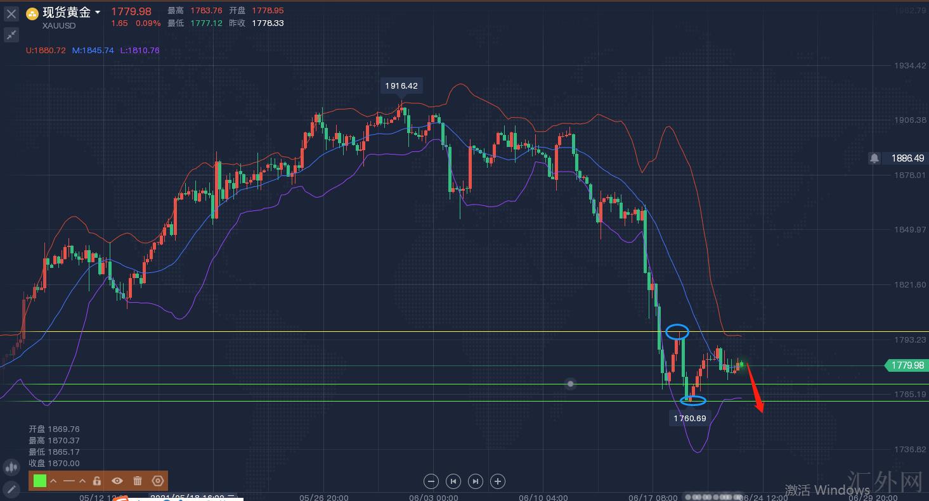The height and width of the screenshot is (501, 929).
Task: Select the pencil drawing tool
Action: pos(11,489)
